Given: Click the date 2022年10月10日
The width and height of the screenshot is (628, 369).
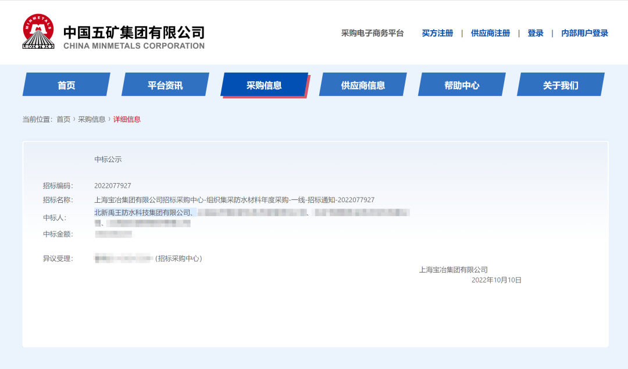Looking at the screenshot, I should coord(497,280).
